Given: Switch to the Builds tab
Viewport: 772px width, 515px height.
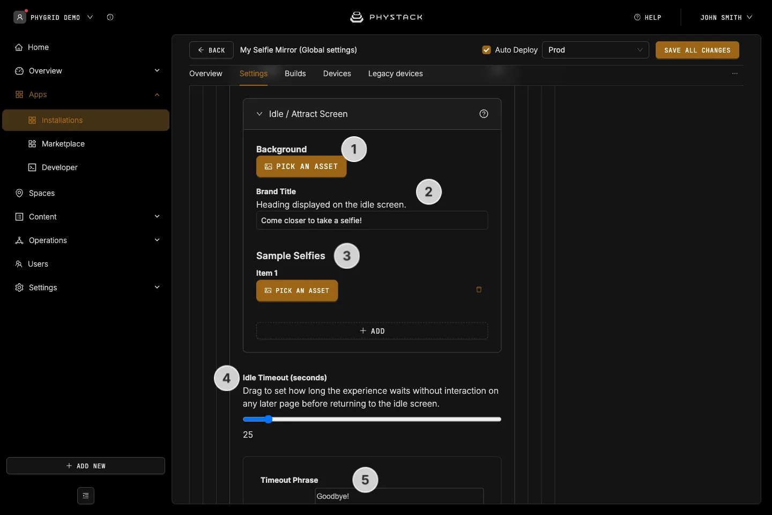Looking at the screenshot, I should (295, 73).
